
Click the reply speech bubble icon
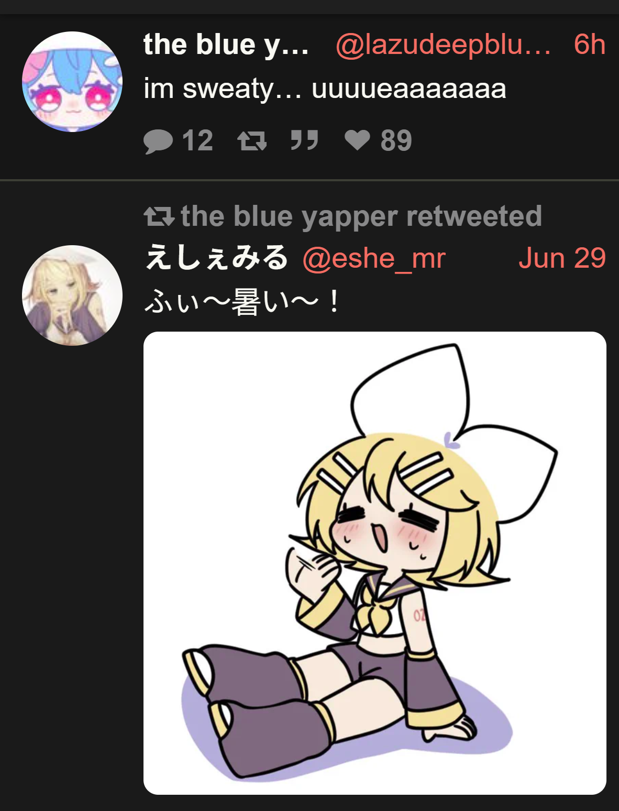(x=158, y=141)
